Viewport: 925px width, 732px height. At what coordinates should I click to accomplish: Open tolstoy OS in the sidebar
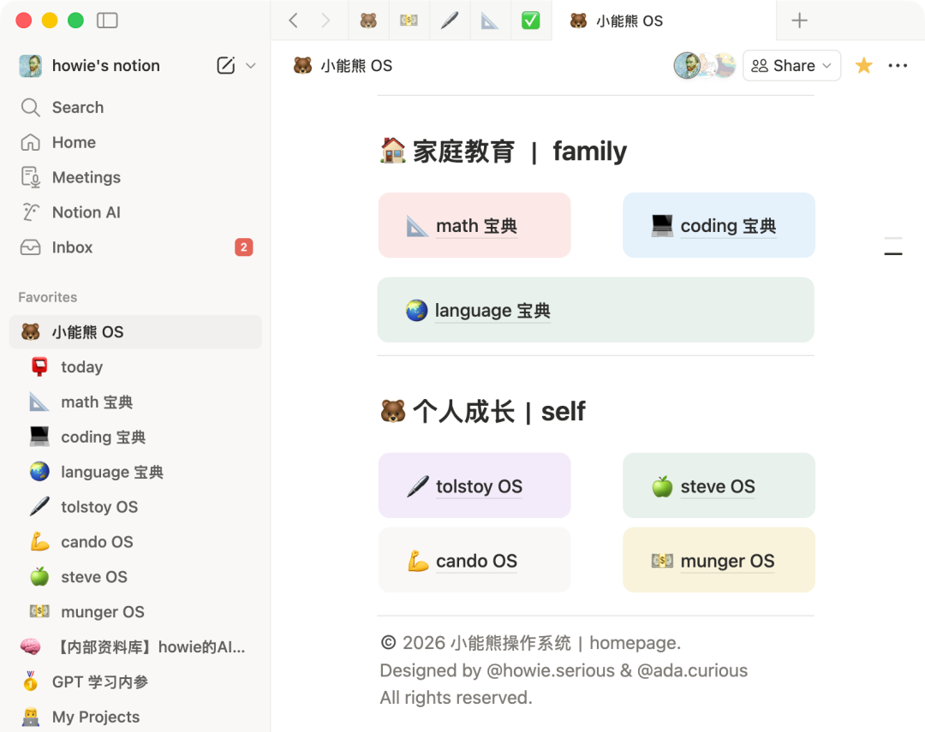pyautogui.click(x=135, y=507)
